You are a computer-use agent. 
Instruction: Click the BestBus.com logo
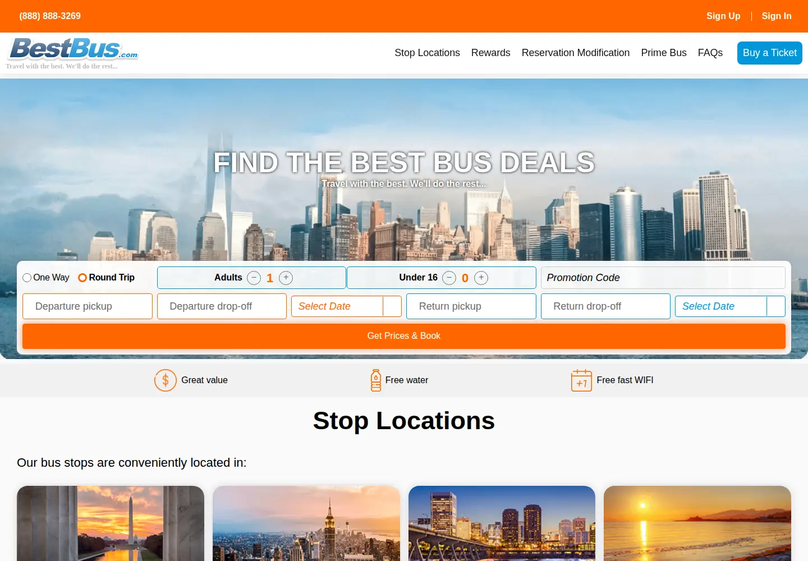click(73, 49)
